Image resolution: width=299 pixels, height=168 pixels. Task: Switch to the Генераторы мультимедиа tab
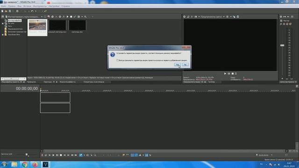[x=93, y=82]
